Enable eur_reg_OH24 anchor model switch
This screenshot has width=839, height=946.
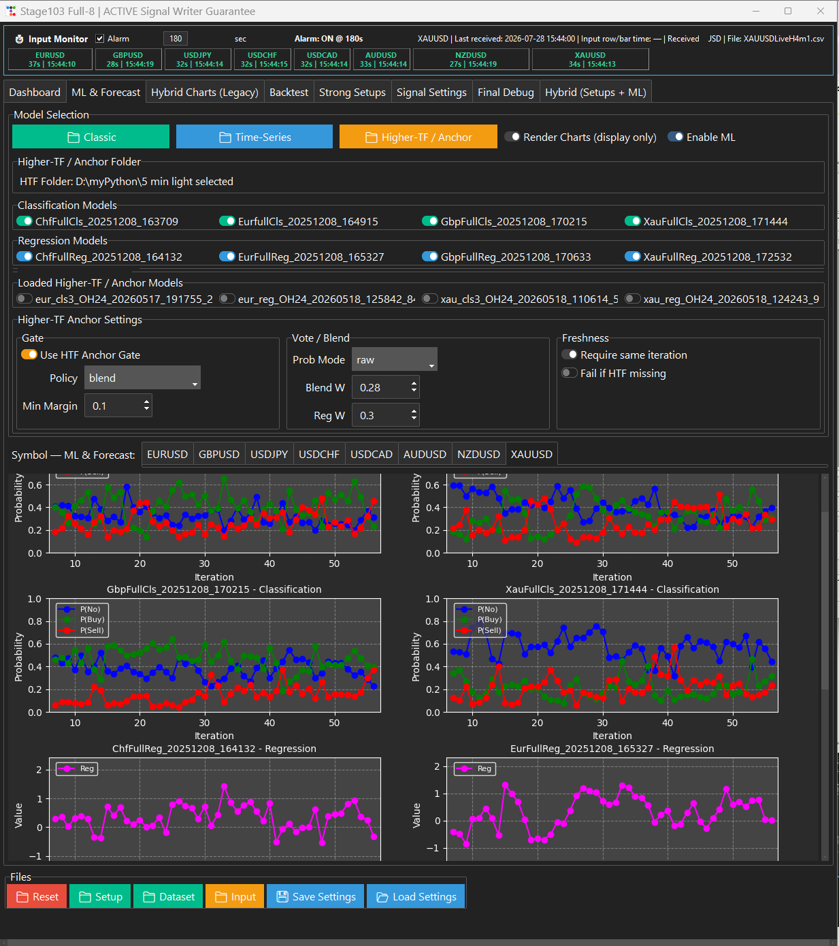coord(227,299)
